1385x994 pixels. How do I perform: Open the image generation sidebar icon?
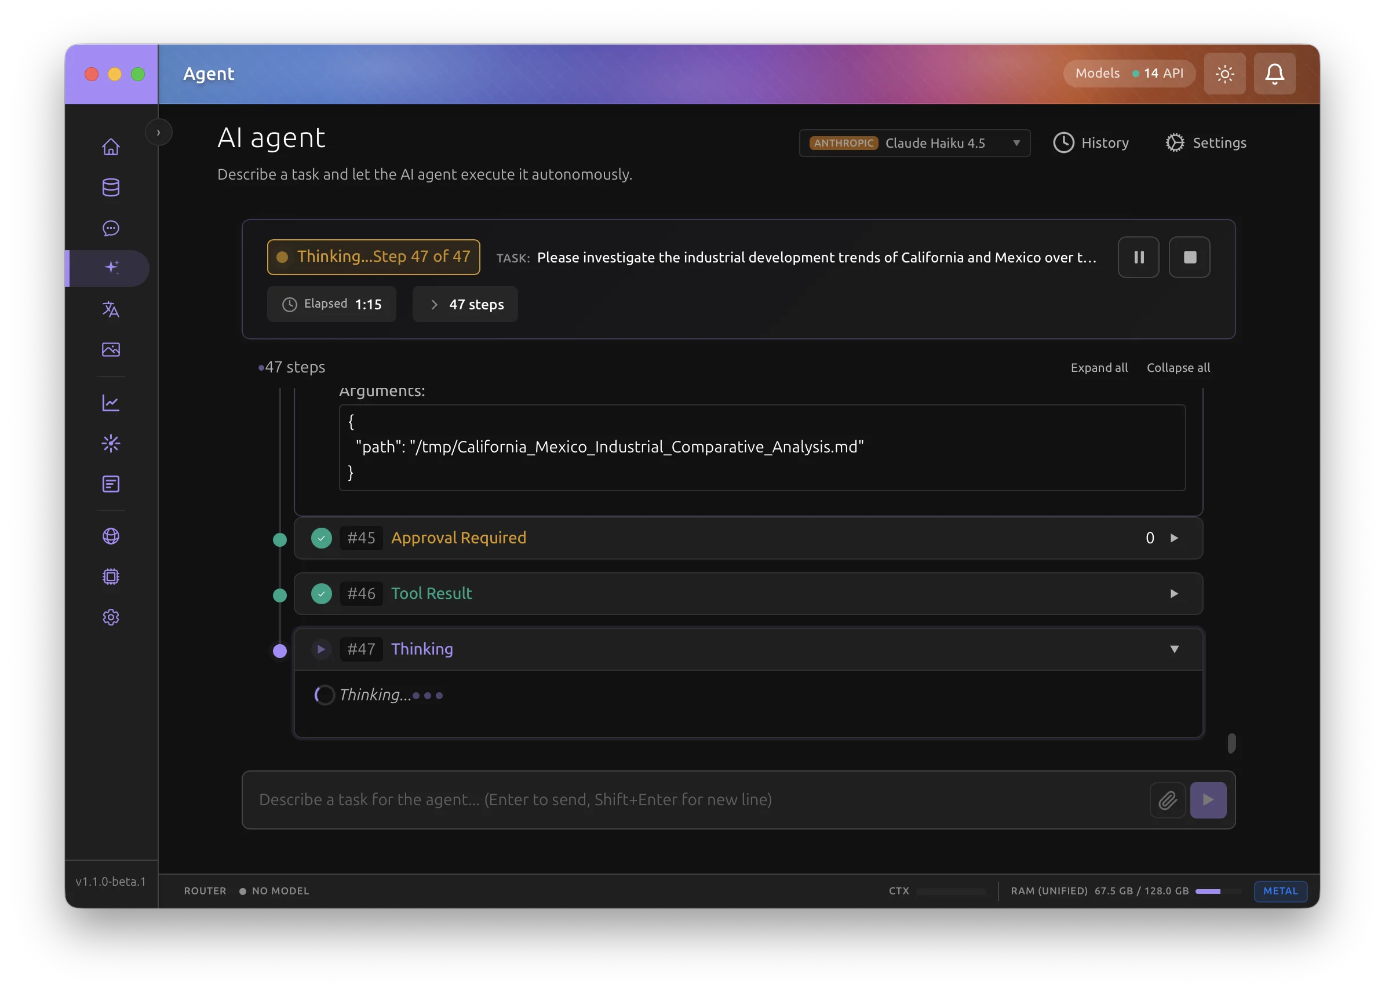[x=111, y=350]
